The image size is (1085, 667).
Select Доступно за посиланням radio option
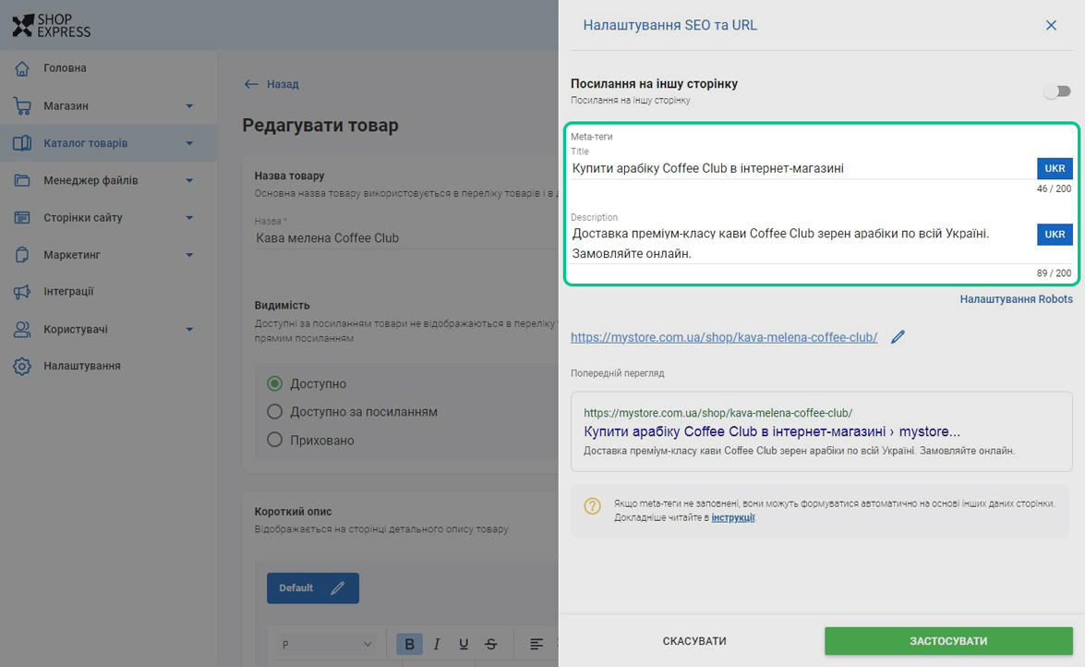pyautogui.click(x=274, y=412)
